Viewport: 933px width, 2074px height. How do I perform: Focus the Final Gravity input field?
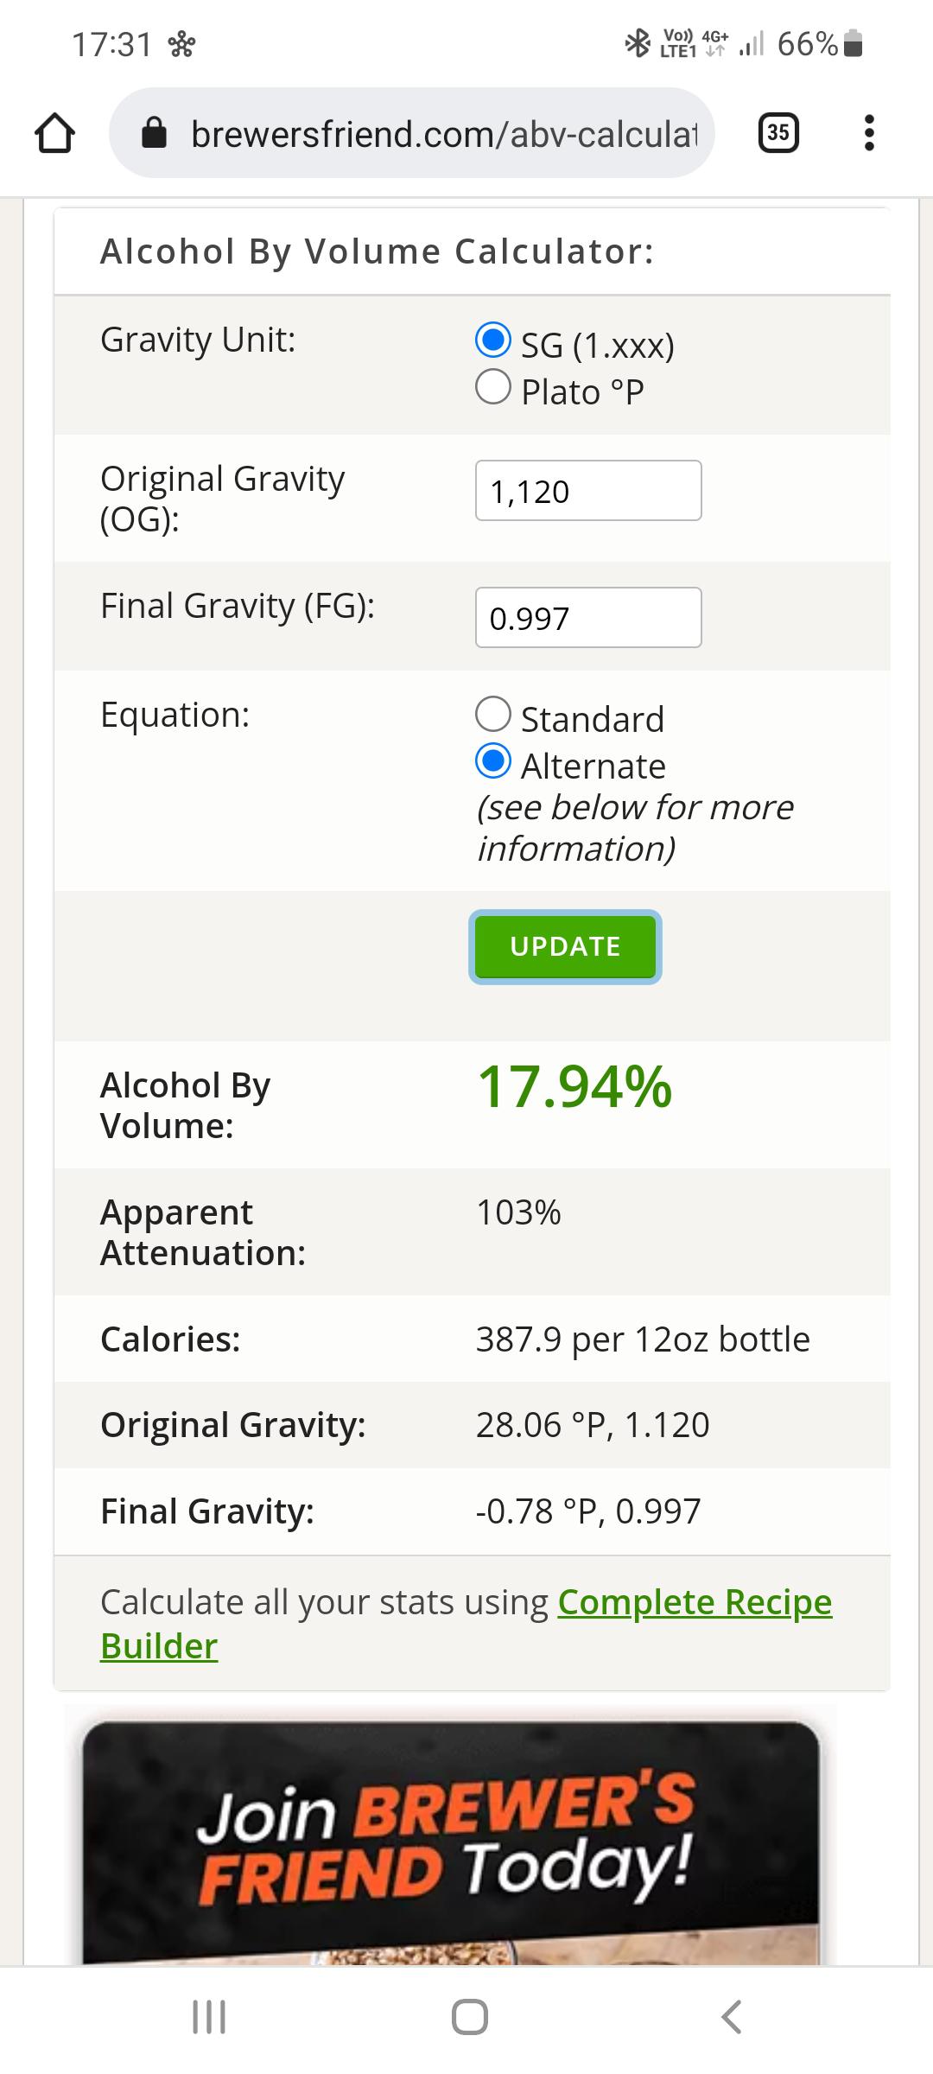coord(587,616)
